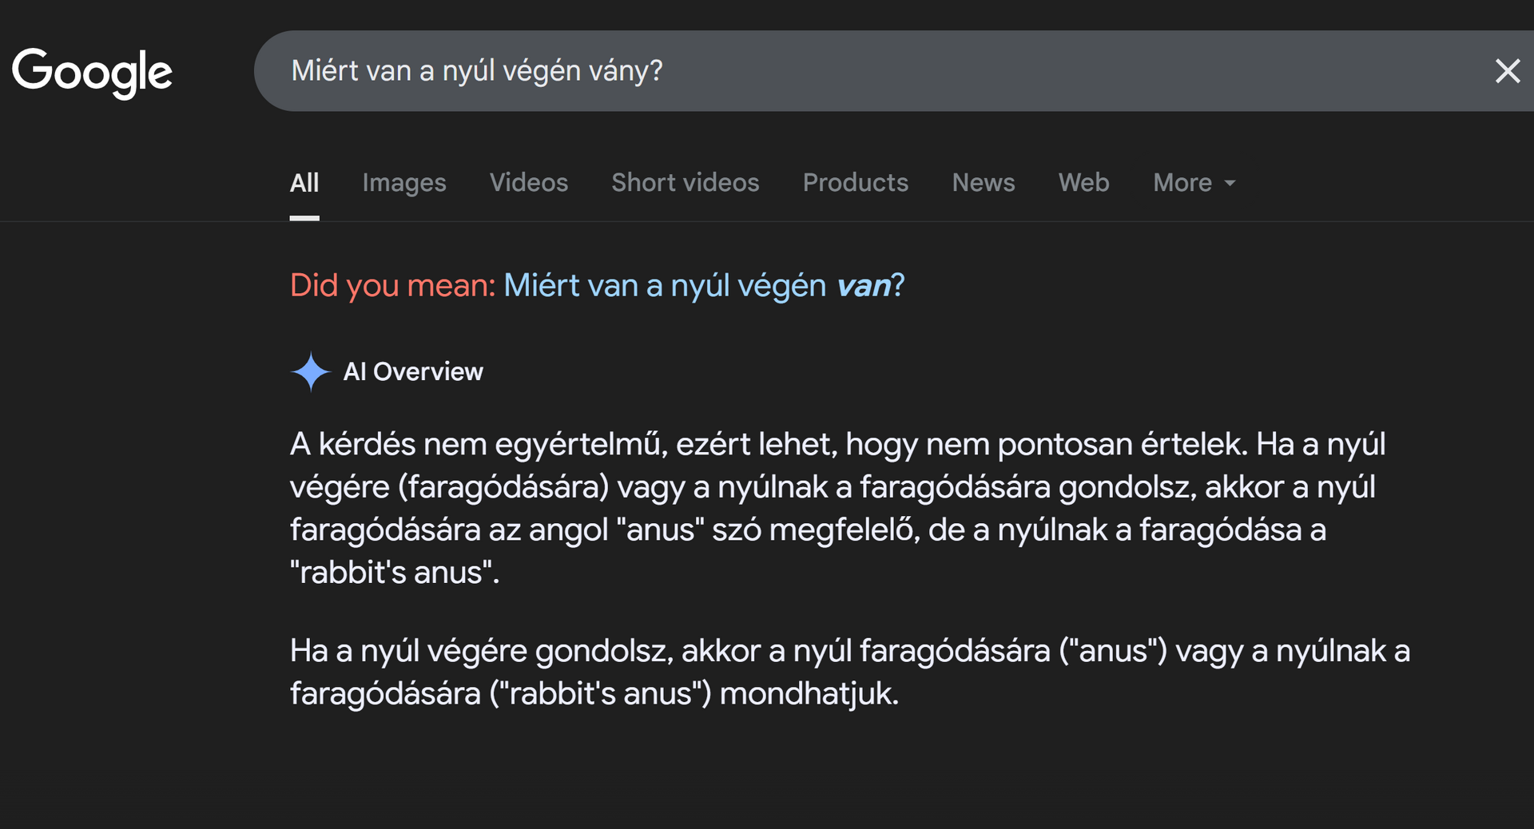1534x829 pixels.
Task: Click the Google logo
Action: click(x=92, y=72)
